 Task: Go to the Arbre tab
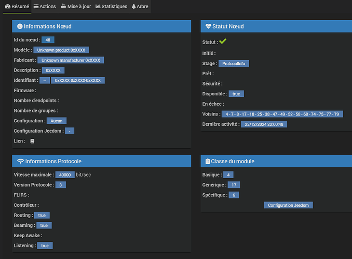140,6
